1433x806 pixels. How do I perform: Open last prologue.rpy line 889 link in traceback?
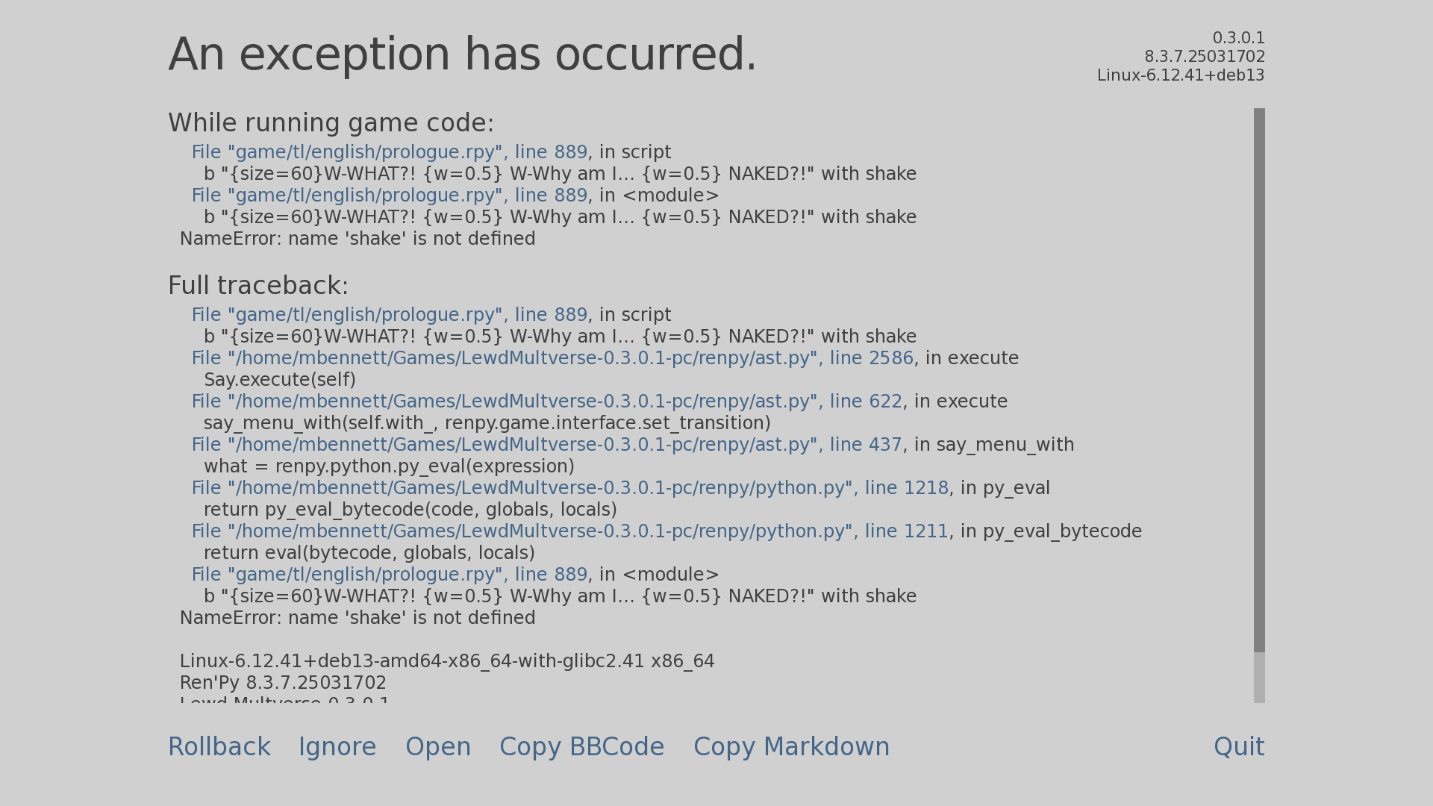point(390,575)
